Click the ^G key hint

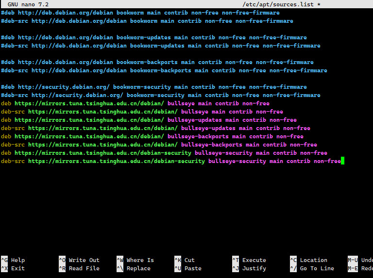click(x=4, y=260)
